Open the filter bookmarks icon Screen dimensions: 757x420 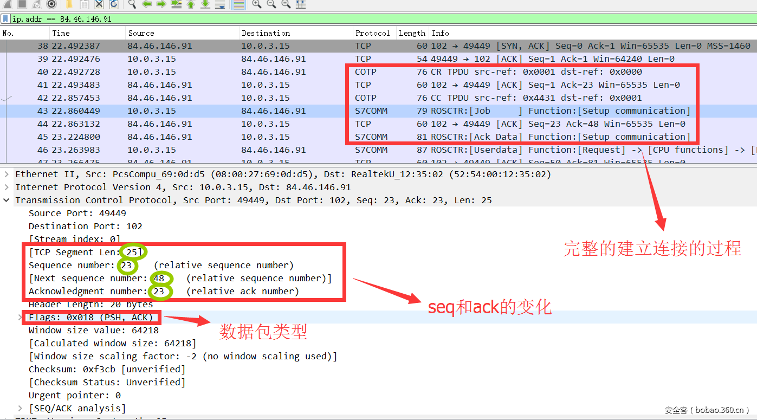(6, 18)
